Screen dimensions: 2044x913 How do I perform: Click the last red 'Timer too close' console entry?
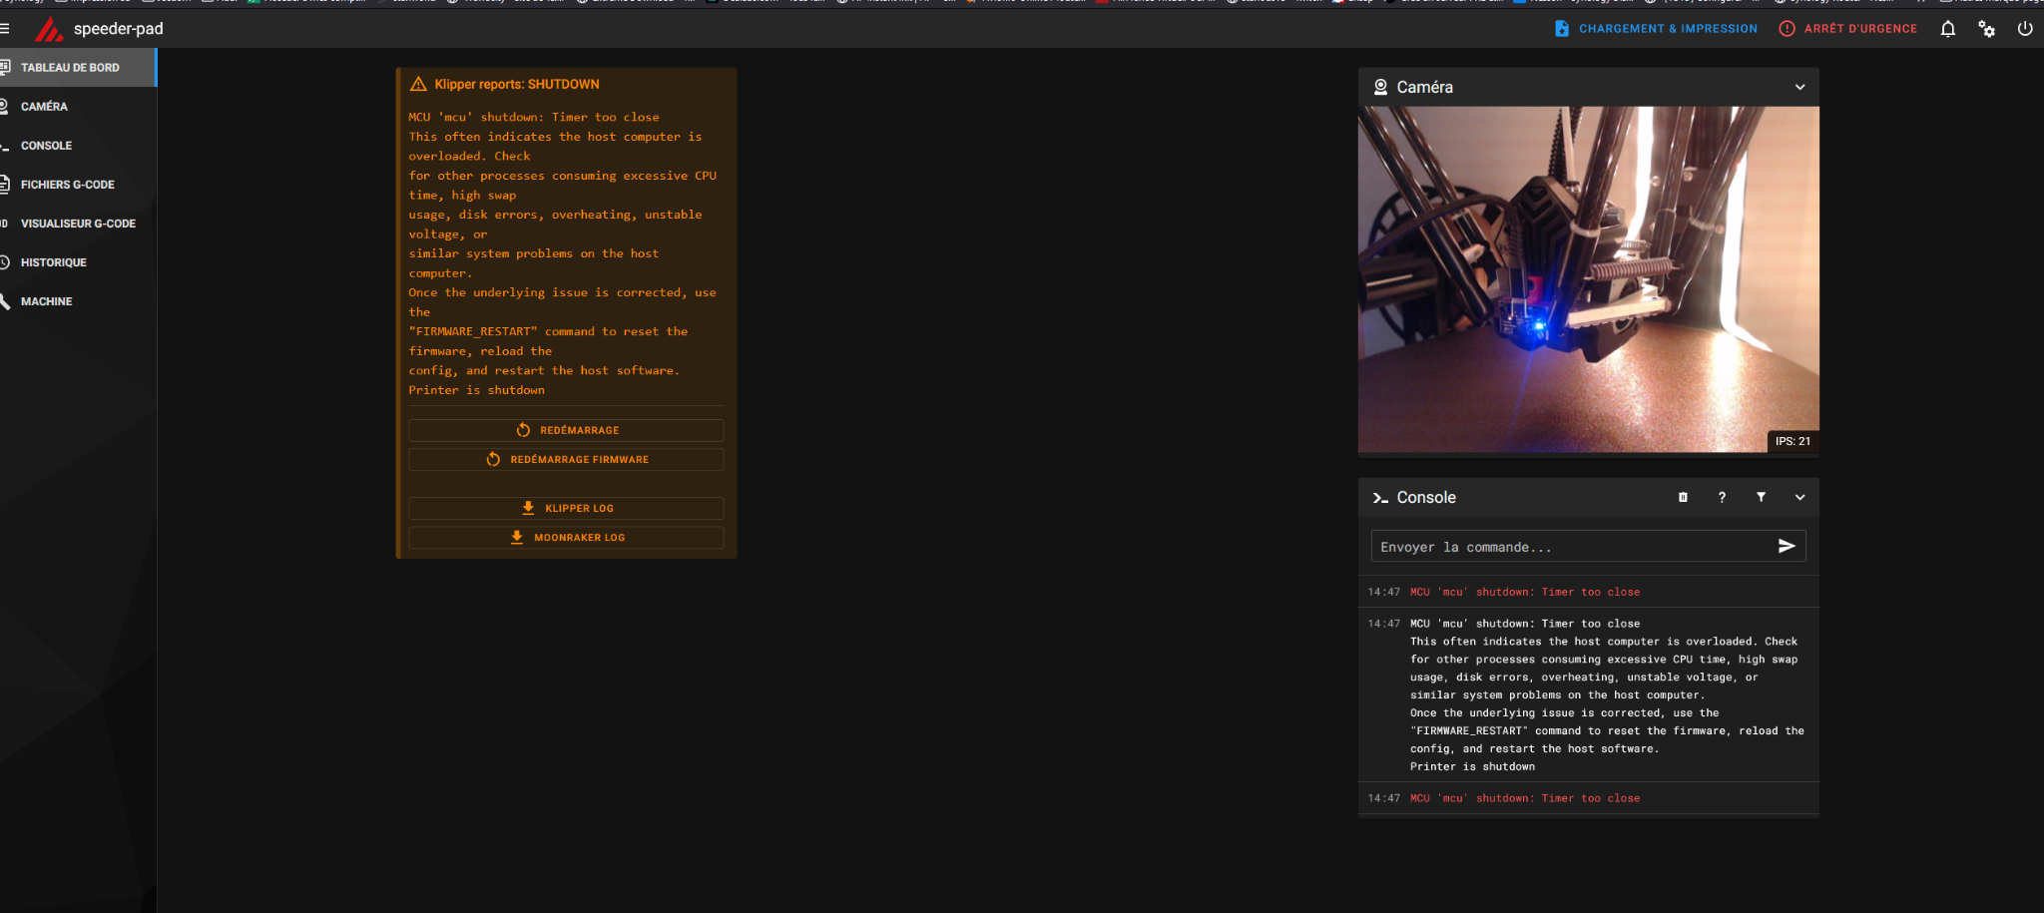1525,798
